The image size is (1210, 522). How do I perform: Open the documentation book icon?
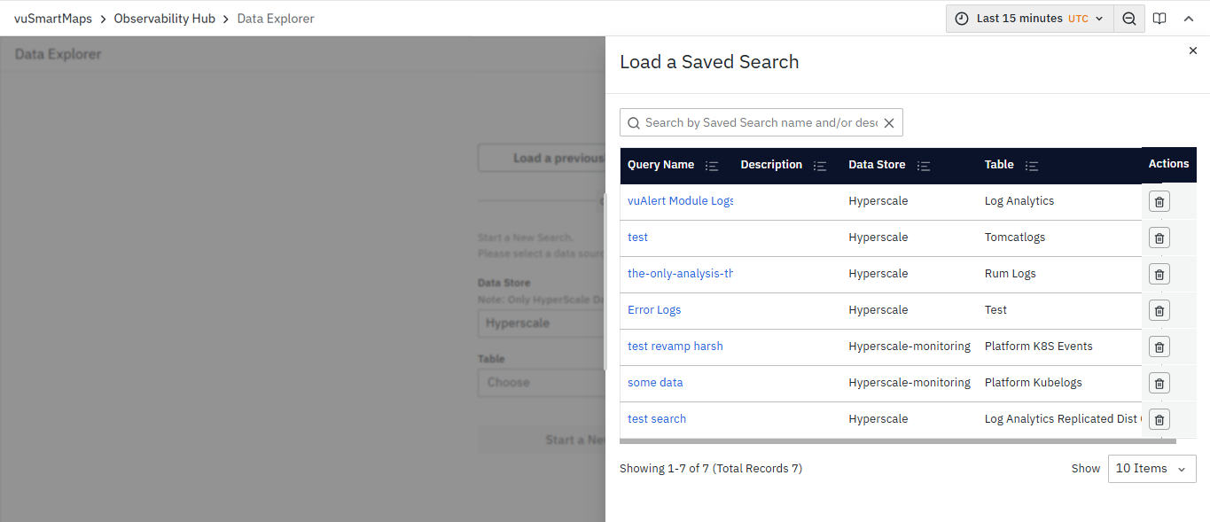pos(1159,19)
